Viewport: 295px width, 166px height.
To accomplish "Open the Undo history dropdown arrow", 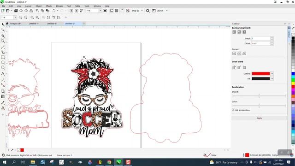I will point(58,11).
